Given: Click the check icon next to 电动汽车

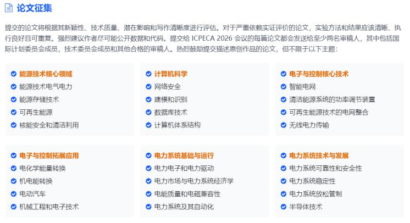Looking at the screenshot, I should [14, 194].
